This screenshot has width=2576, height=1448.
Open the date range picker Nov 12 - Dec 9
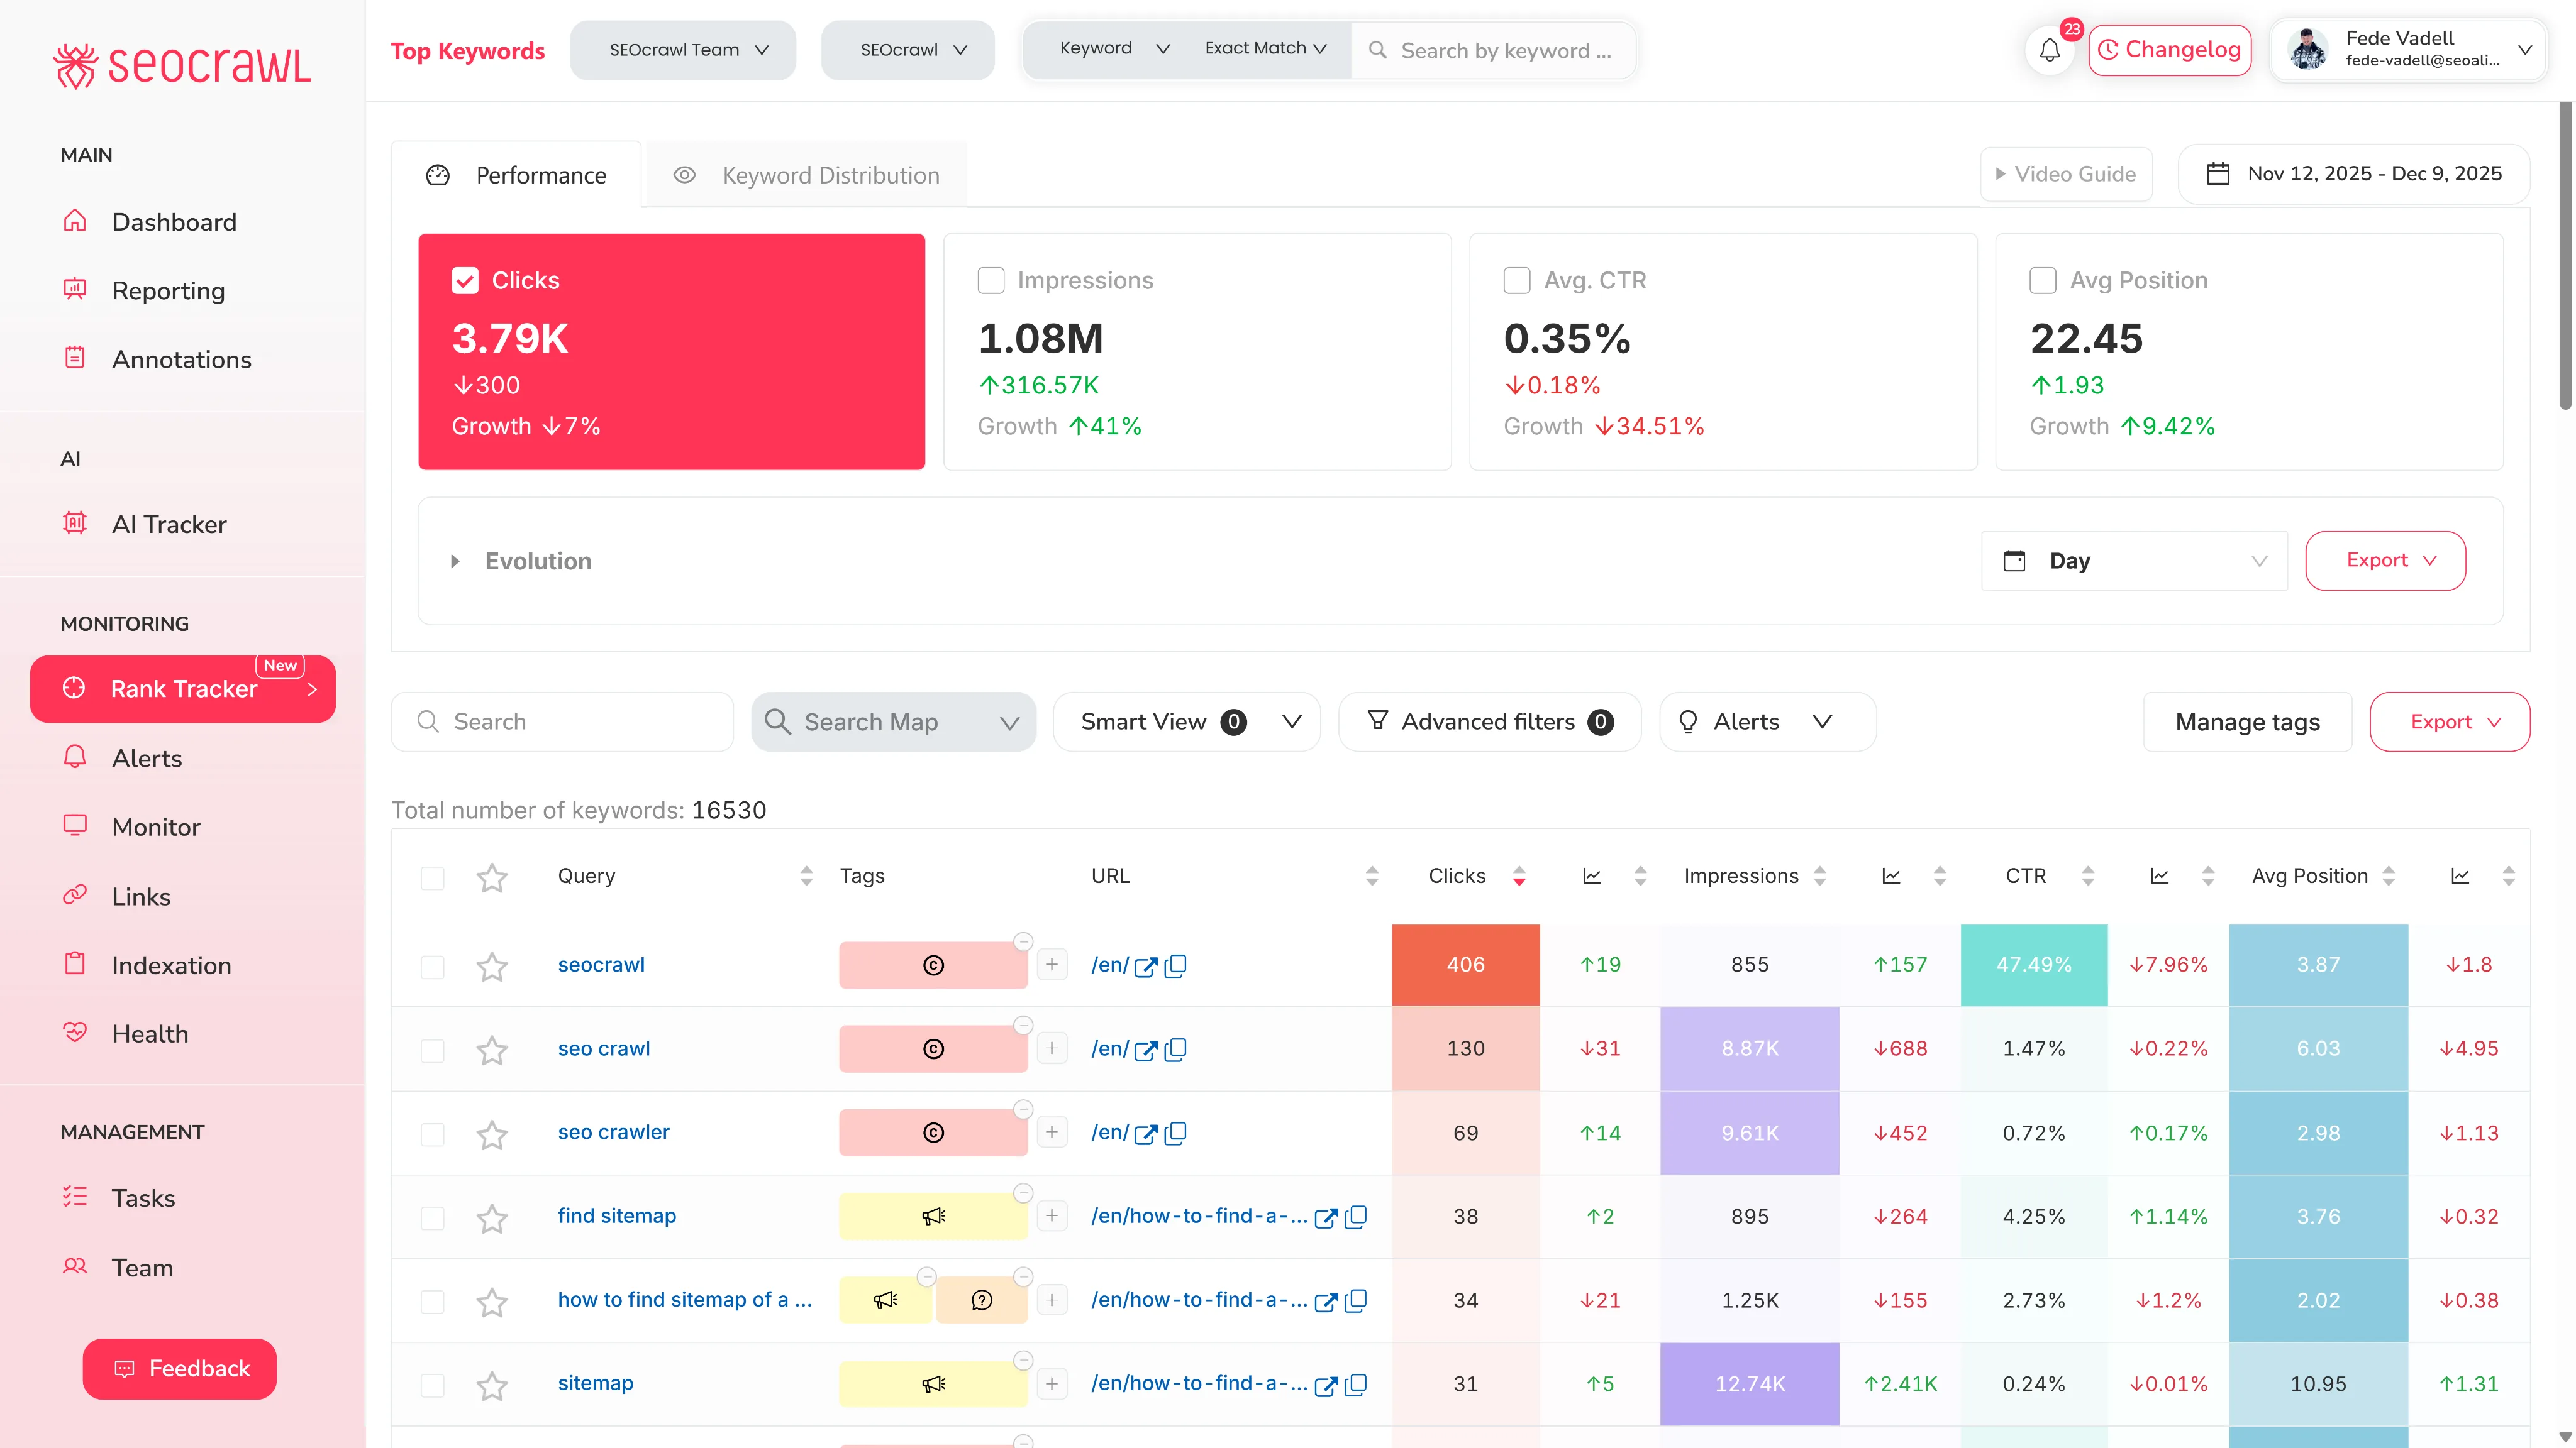(2354, 174)
